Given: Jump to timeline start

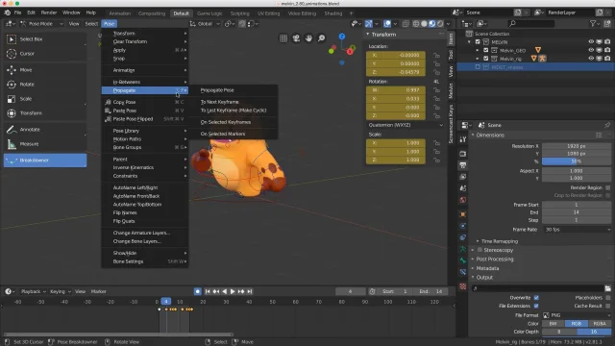Looking at the screenshot, I should coord(208,291).
